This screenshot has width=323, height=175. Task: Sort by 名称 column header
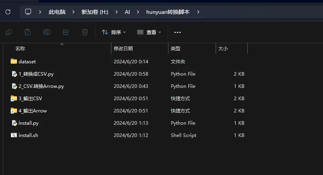[20, 48]
